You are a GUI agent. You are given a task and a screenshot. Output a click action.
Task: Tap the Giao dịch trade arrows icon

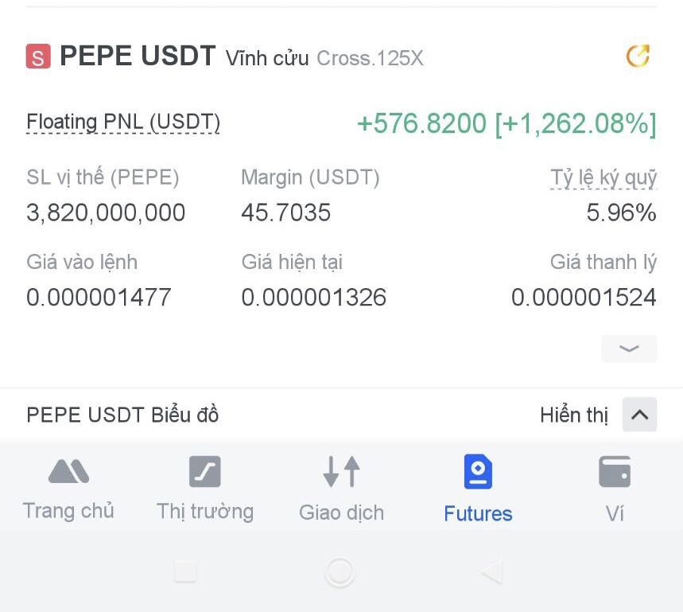point(341,472)
